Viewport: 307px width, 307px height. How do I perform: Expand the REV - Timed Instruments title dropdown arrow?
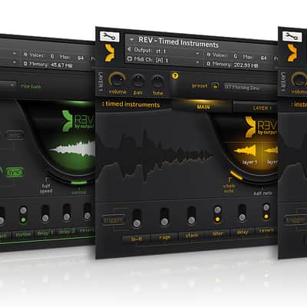[131, 40]
